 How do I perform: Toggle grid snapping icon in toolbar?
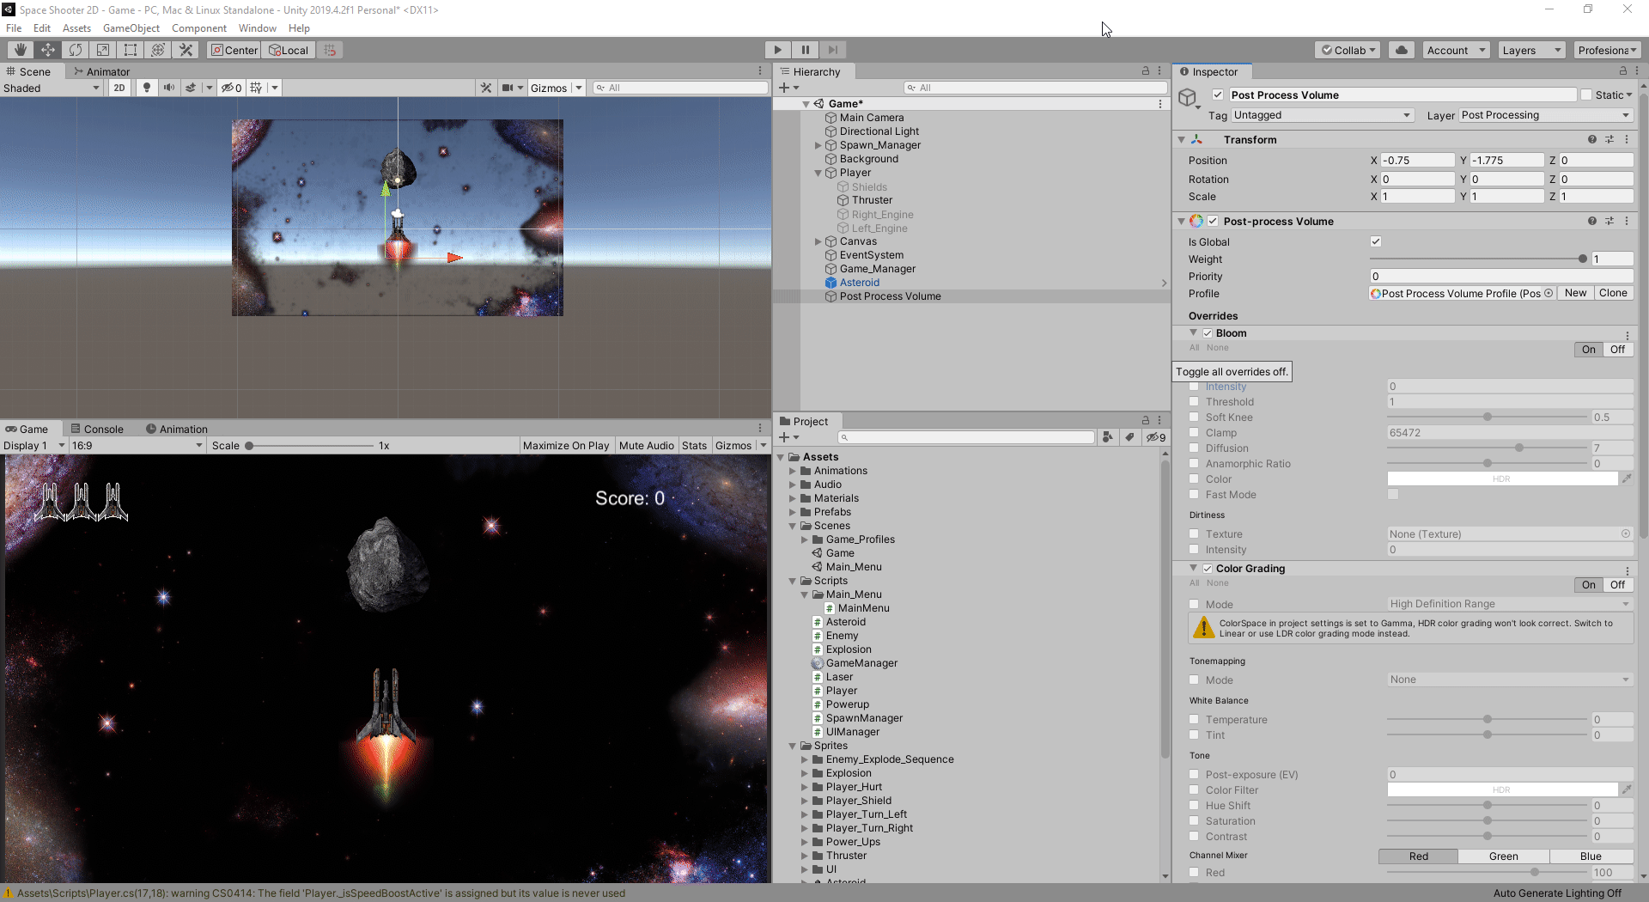pyautogui.click(x=330, y=50)
